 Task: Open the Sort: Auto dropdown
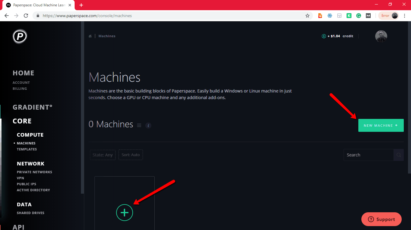131,155
